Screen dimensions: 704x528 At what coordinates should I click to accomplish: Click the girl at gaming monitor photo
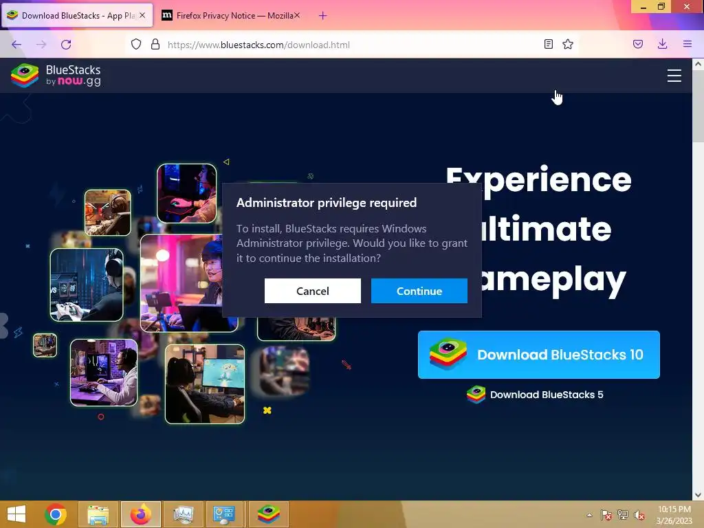click(x=205, y=384)
